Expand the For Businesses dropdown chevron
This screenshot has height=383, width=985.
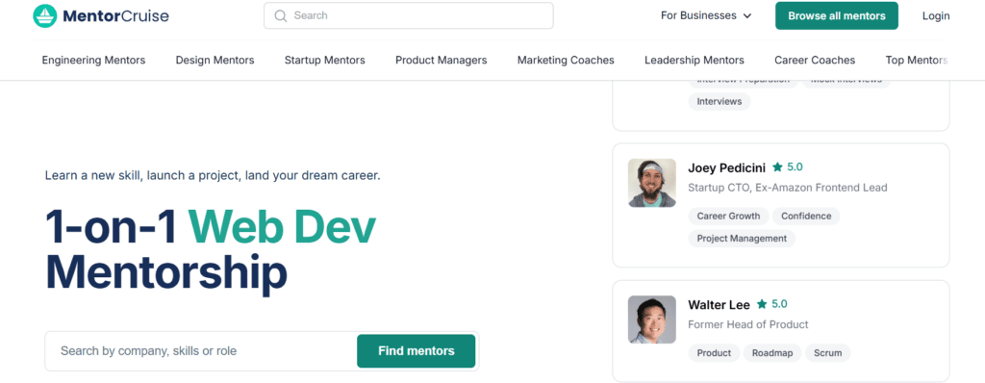pyautogui.click(x=746, y=16)
